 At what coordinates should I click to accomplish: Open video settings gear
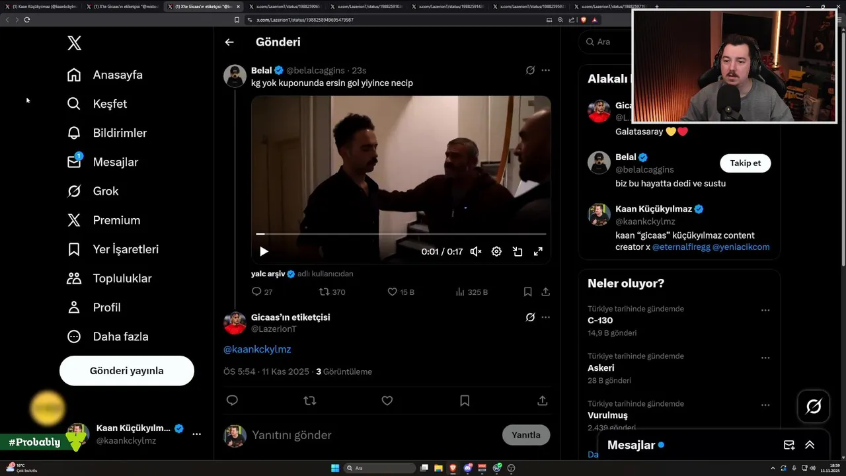tap(496, 251)
